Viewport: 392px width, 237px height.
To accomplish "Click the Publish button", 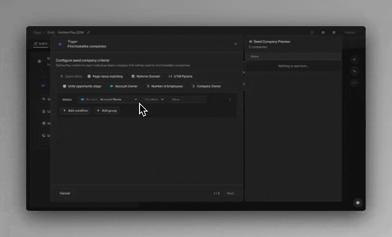I will click(x=349, y=33).
